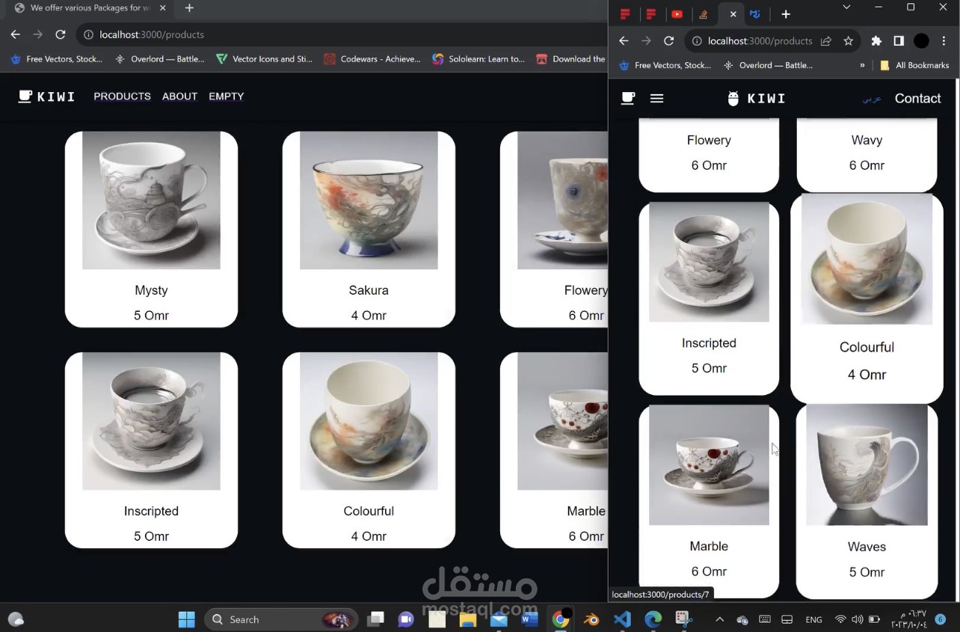The image size is (960, 632).
Task: Bookmark this page with the star icon
Action: [x=848, y=41]
